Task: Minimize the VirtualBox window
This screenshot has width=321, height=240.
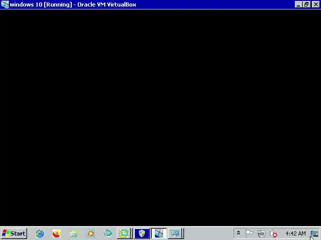Action: [298, 4]
